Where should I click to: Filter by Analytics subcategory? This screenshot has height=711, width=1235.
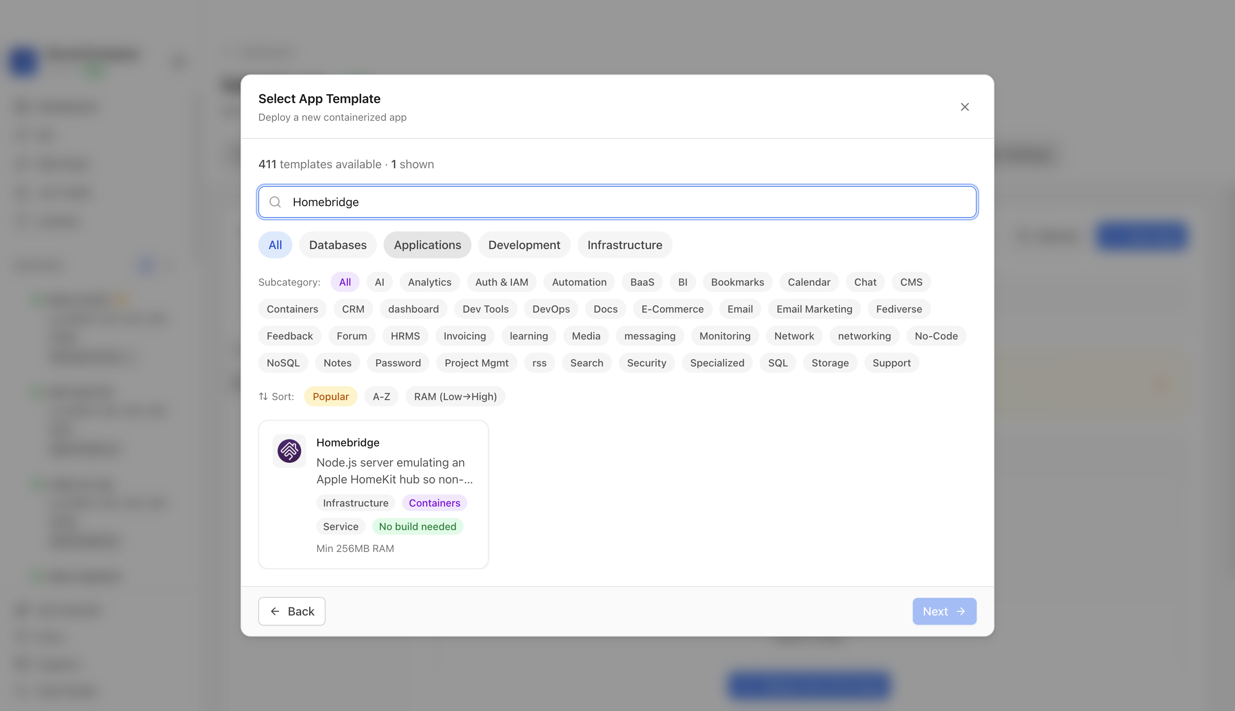point(429,282)
